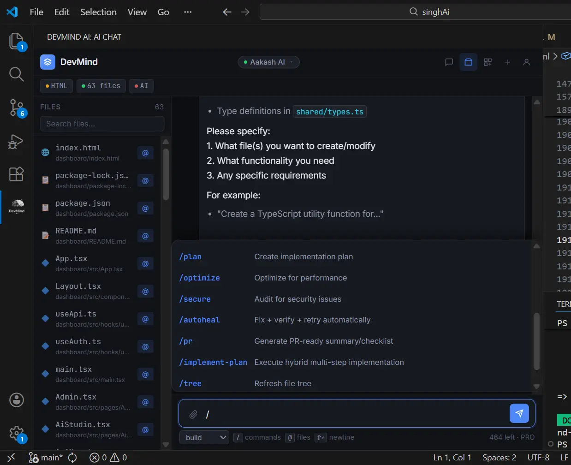Viewport: 571px width, 465px height.
Task: Go forward with the navigation arrow
Action: pos(245,12)
